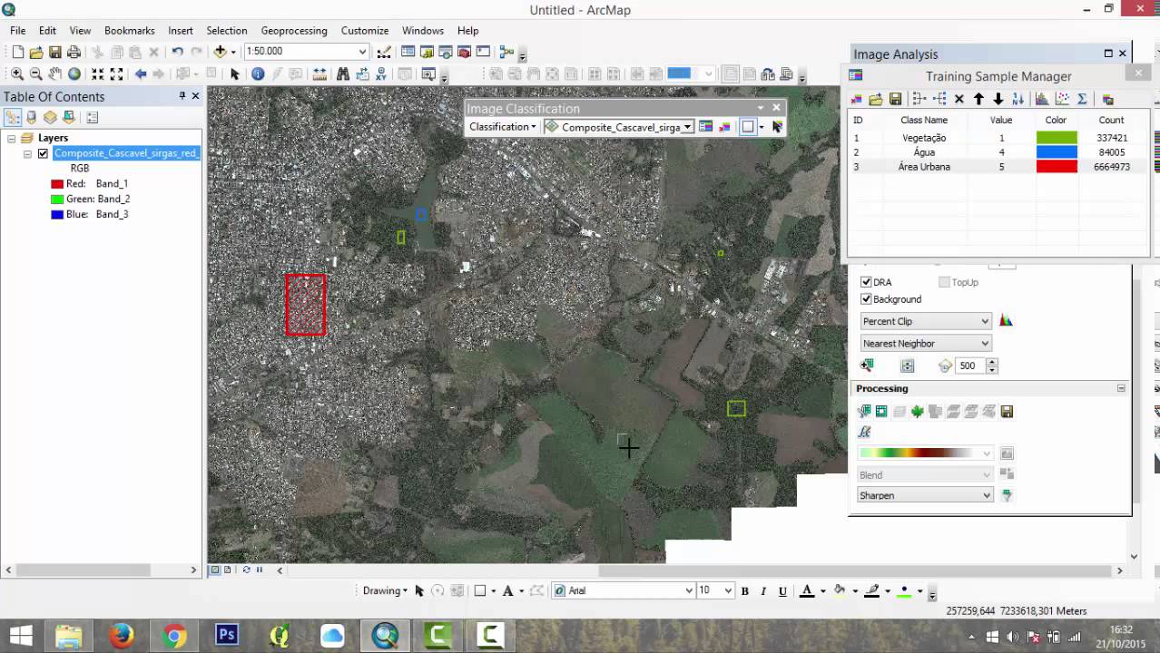Image resolution: width=1160 pixels, height=653 pixels.
Task: Click the NDVI green leaf icon
Action: coord(918,412)
